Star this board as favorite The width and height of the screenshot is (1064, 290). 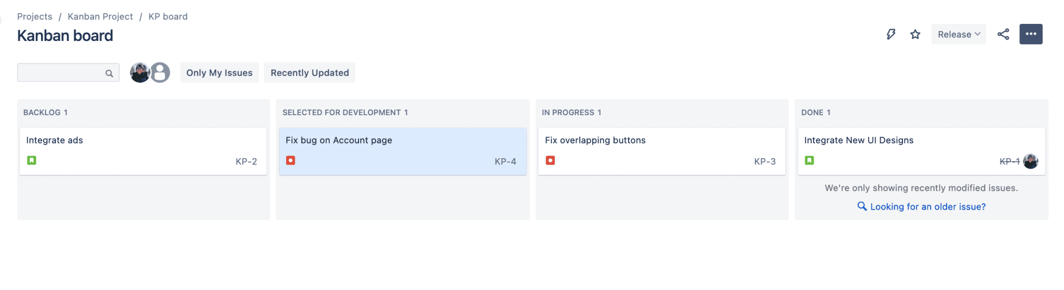pyautogui.click(x=915, y=34)
